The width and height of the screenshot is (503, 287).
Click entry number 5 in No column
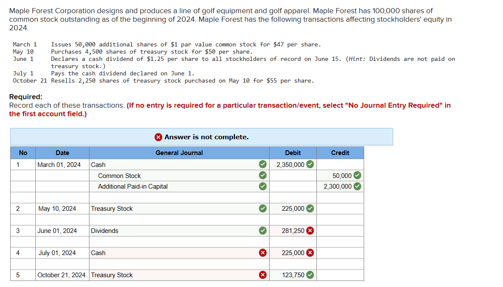(18, 275)
